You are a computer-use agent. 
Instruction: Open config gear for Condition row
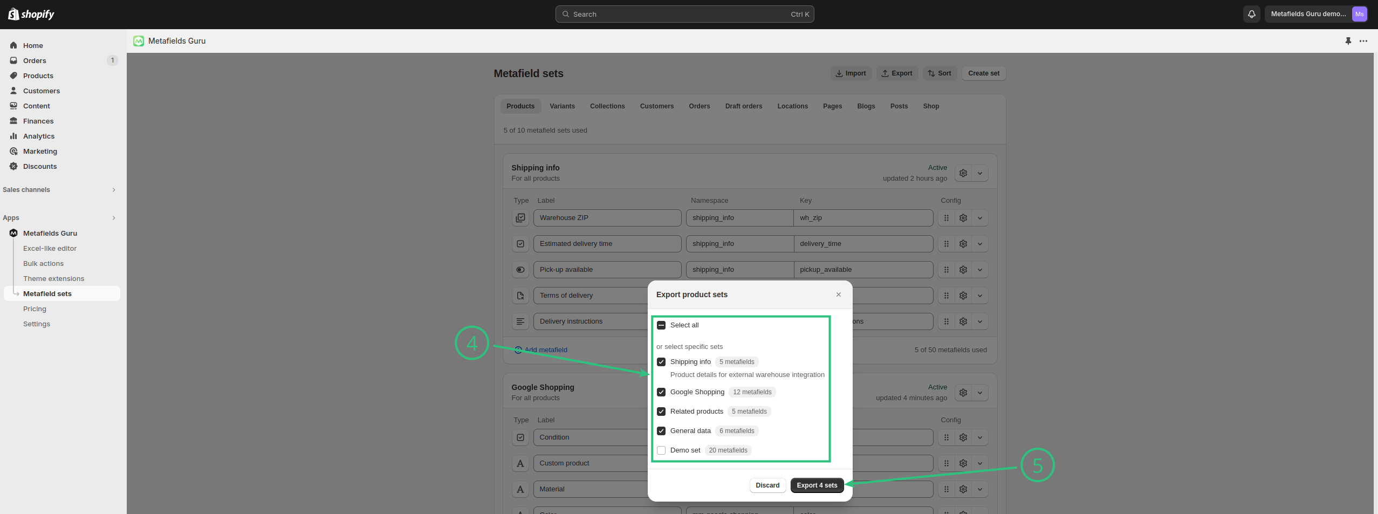point(963,437)
